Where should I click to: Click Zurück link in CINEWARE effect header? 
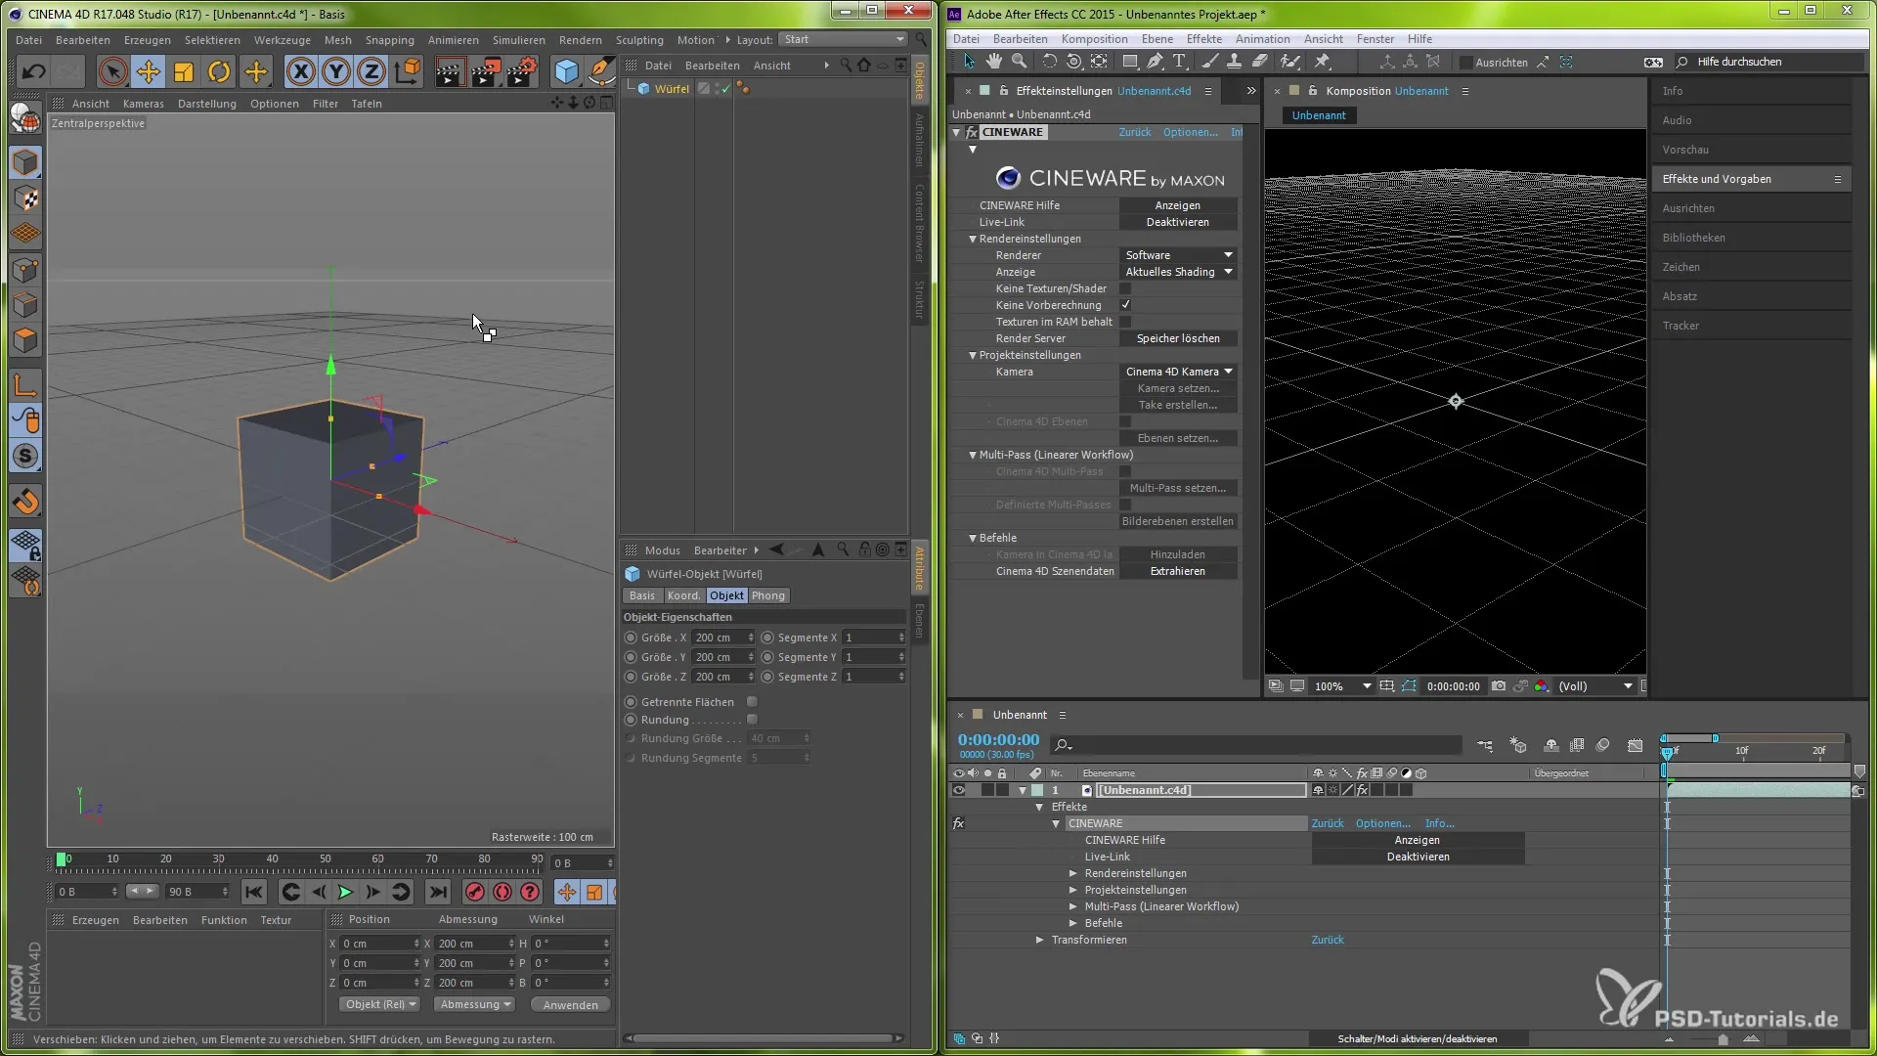(1135, 132)
